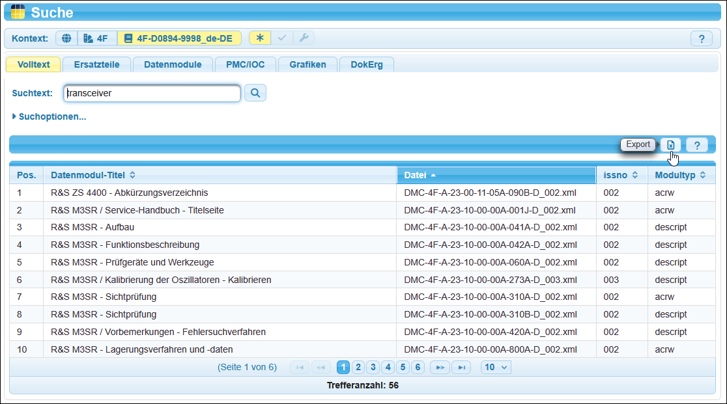Open help in the results toolbar
Viewport: 727px width, 404px height.
697,145
